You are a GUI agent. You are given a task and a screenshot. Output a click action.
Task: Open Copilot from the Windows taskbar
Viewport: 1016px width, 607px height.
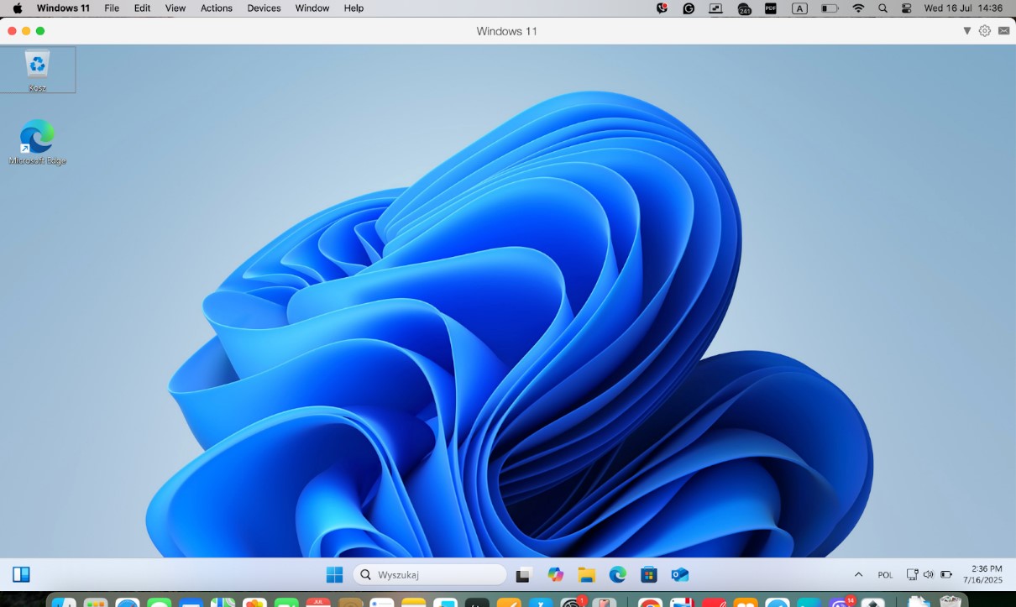point(555,574)
